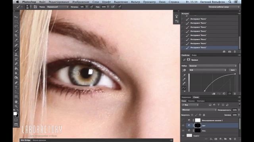
Task: Hide the тень layer
Action: click(x=183, y=131)
